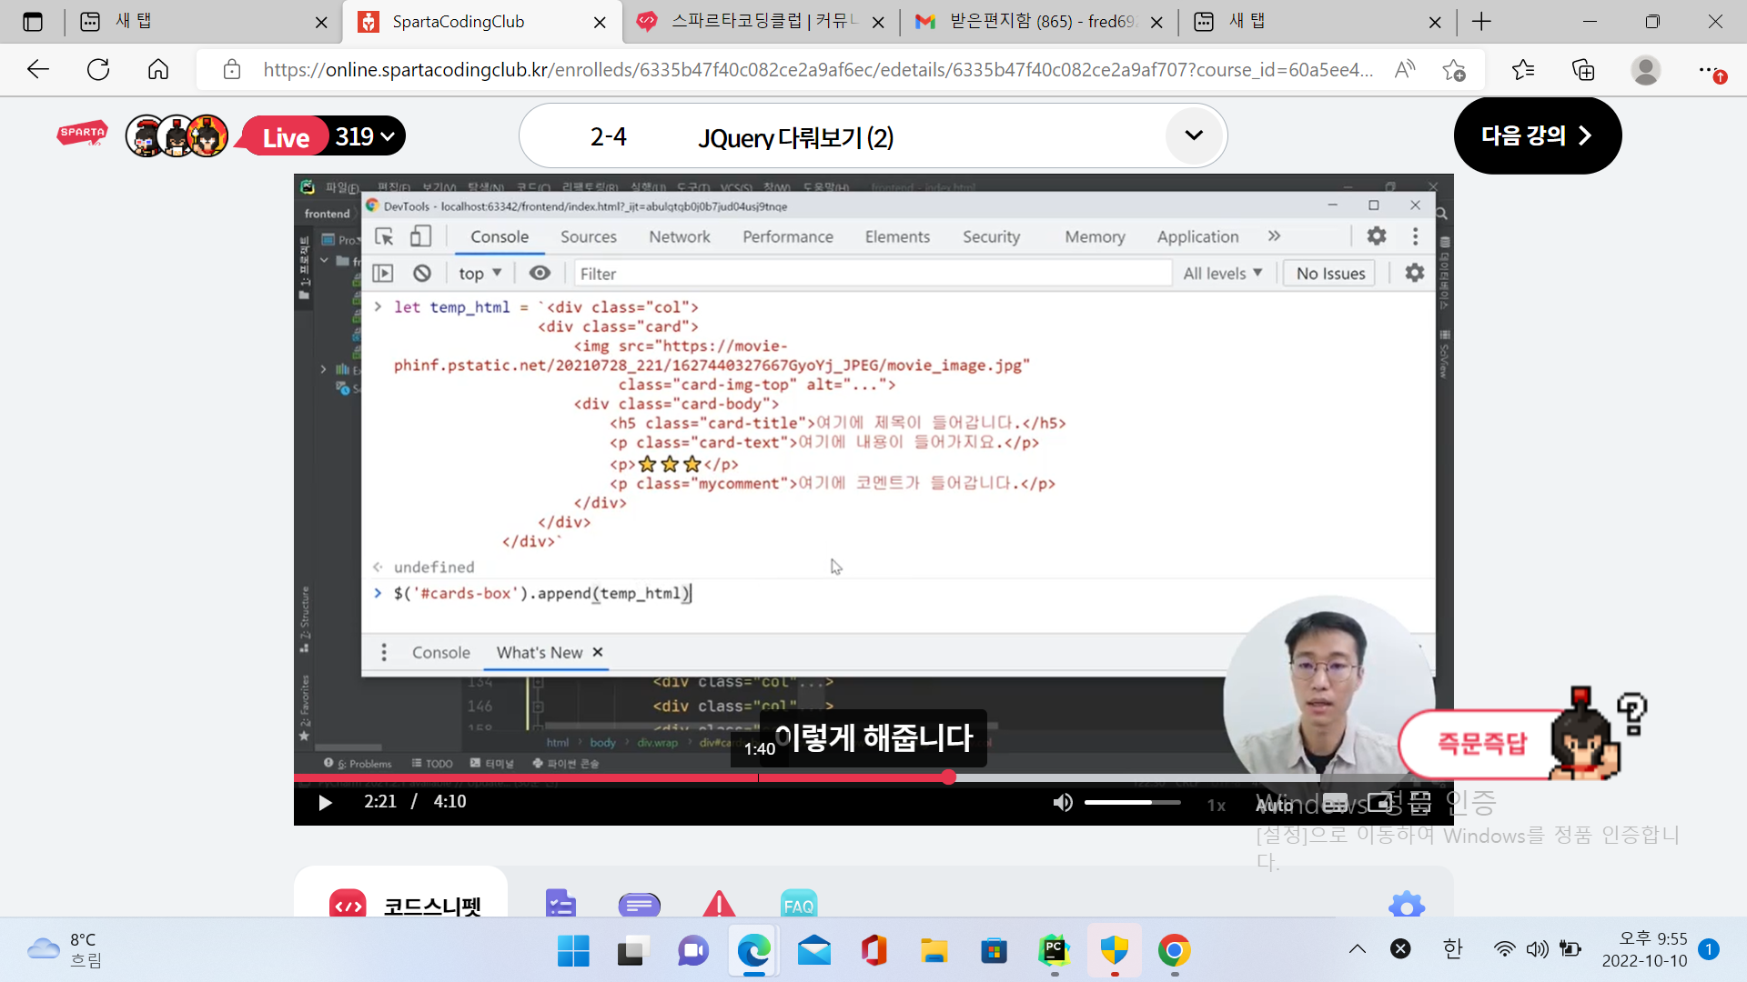Expand the let temp_html console entry

pos(378,306)
